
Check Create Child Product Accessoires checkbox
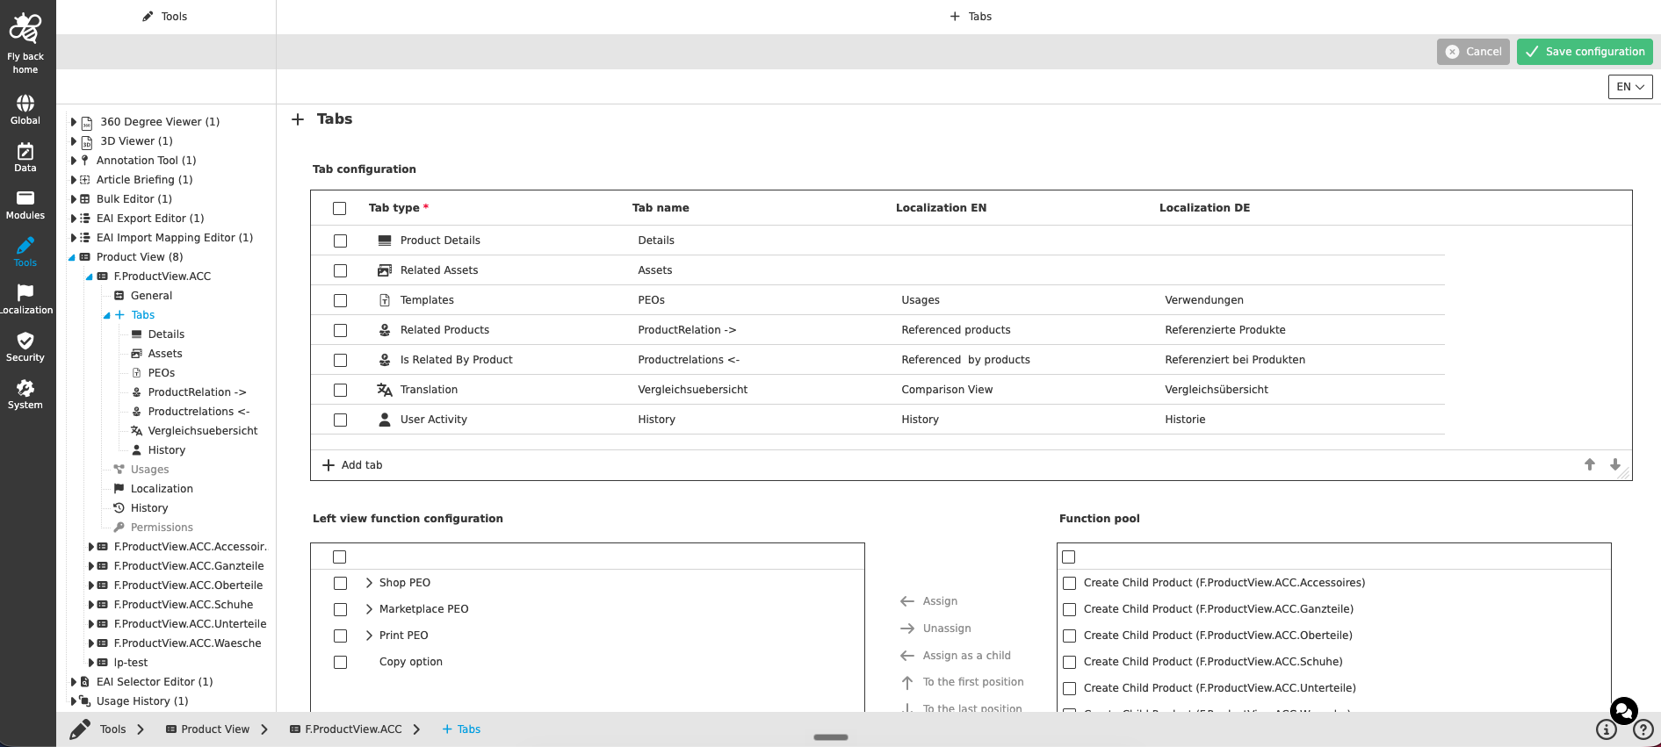click(1070, 584)
